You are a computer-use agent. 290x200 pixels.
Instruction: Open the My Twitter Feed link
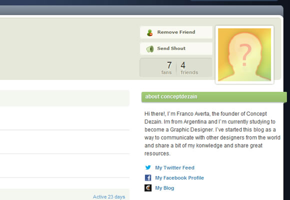pos(174,167)
